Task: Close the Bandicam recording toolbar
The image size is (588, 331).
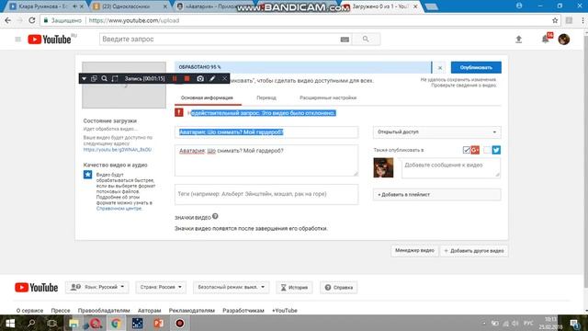Action: coord(224,78)
